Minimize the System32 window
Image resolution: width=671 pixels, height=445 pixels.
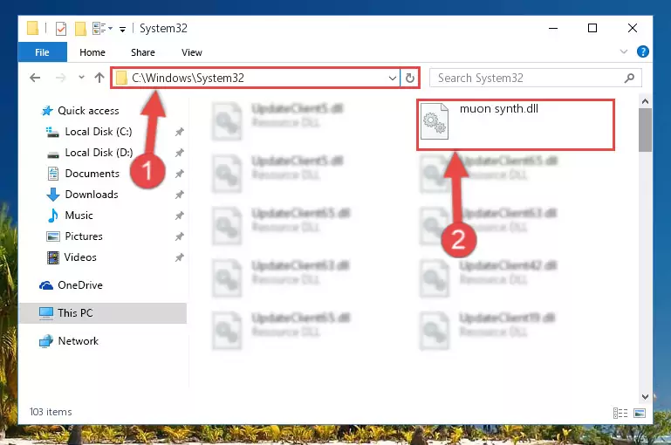(x=553, y=28)
